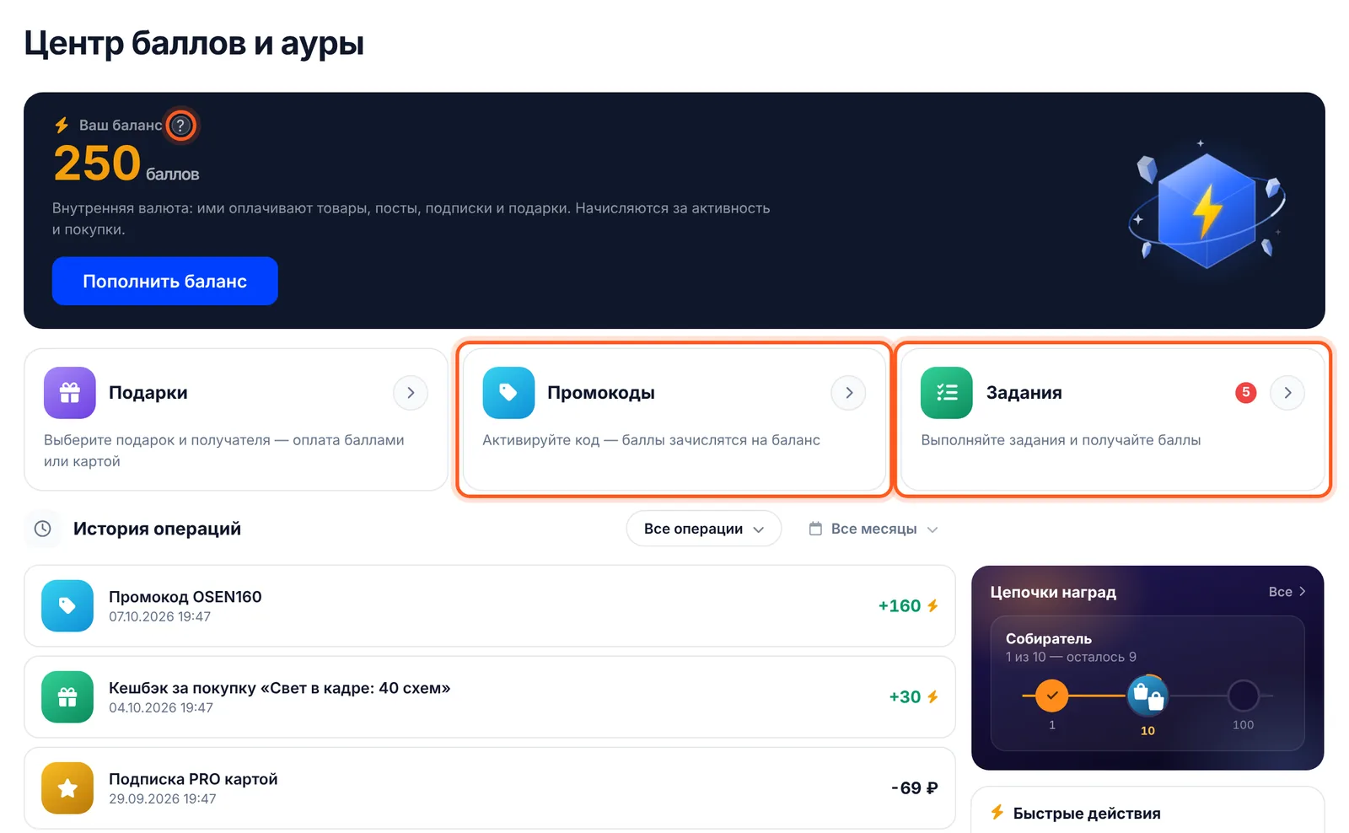Click the Подписка PRO картой title
The width and height of the screenshot is (1349, 833).
[x=193, y=779]
